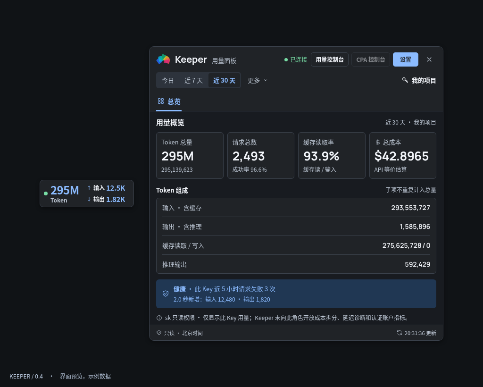The image size is (483, 387).
Task: Click the 总成本 $42.8965 card
Action: (403, 156)
